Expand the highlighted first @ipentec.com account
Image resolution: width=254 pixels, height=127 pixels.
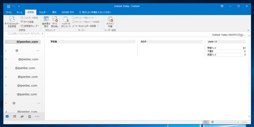point(6,42)
